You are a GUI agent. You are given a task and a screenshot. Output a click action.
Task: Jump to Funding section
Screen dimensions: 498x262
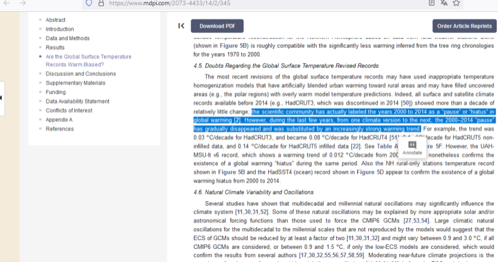click(55, 92)
